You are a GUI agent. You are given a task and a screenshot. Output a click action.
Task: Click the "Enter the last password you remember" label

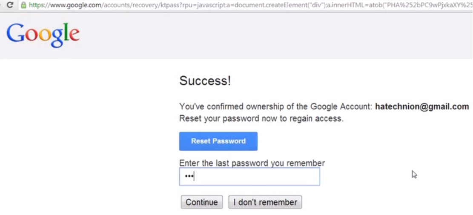tap(252, 163)
